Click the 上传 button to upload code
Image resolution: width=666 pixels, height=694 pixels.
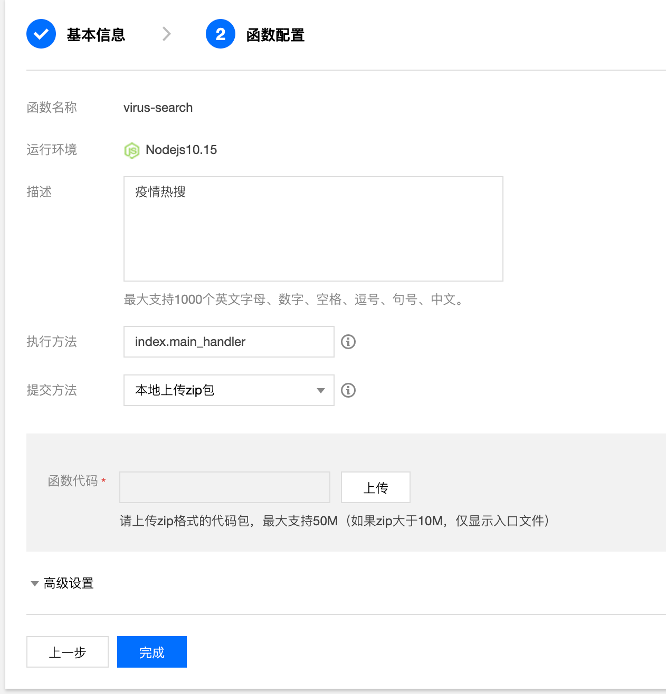click(x=375, y=487)
